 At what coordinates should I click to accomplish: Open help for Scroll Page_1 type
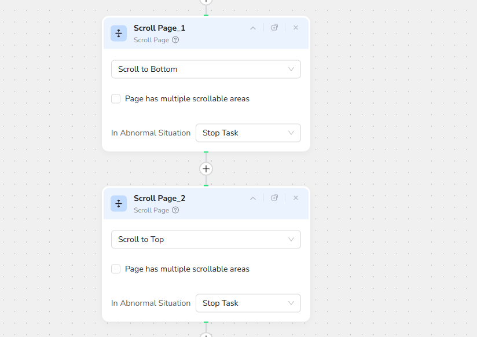coord(175,40)
